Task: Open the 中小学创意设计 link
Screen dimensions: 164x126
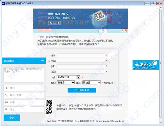Action: (x=65, y=121)
